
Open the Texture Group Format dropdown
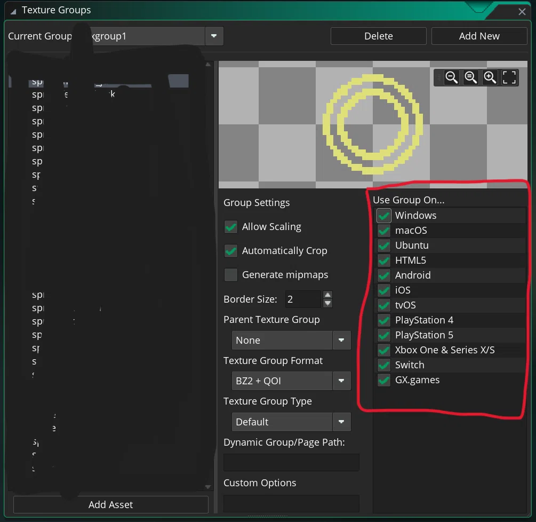point(341,381)
